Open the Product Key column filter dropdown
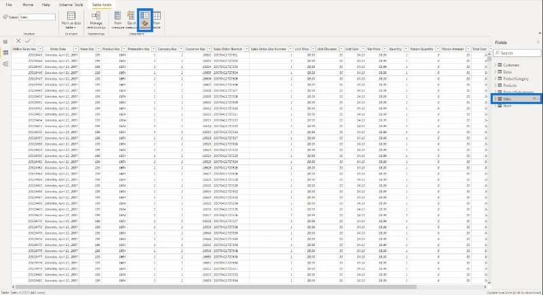The height and width of the screenshot is (295, 543). click(x=124, y=49)
